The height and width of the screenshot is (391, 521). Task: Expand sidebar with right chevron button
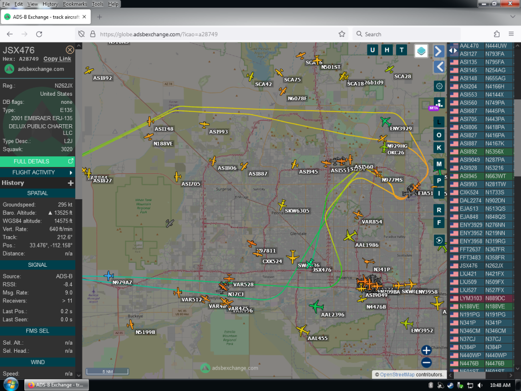coord(439,51)
